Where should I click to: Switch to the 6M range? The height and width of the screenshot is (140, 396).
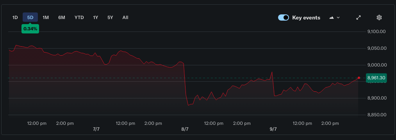click(62, 17)
